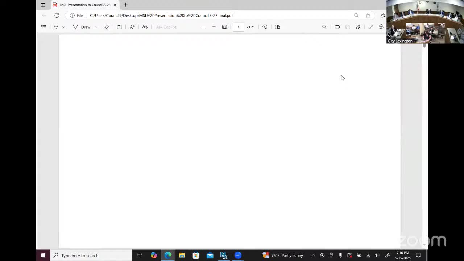Print the PDF document
464x261 pixels.
click(337, 27)
